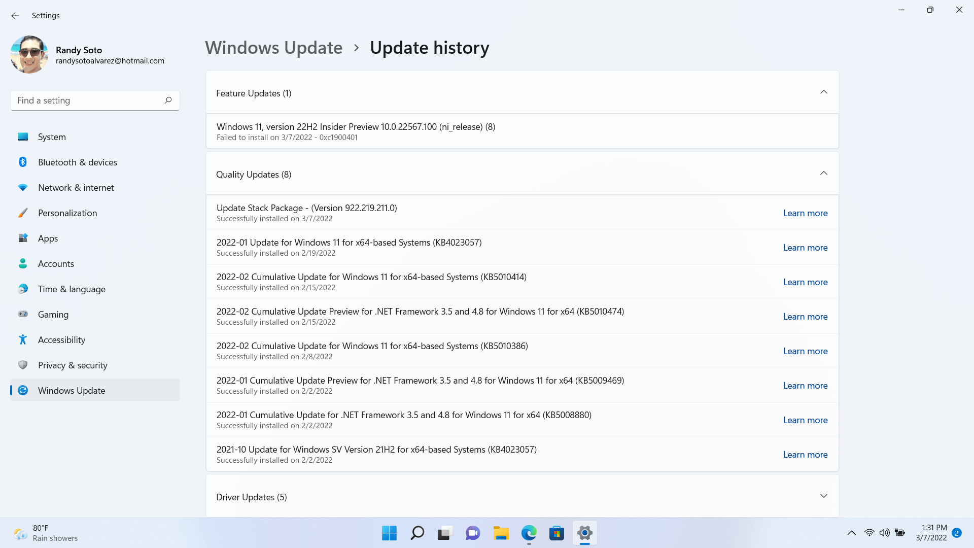Click the taskbar search icon

[417, 533]
